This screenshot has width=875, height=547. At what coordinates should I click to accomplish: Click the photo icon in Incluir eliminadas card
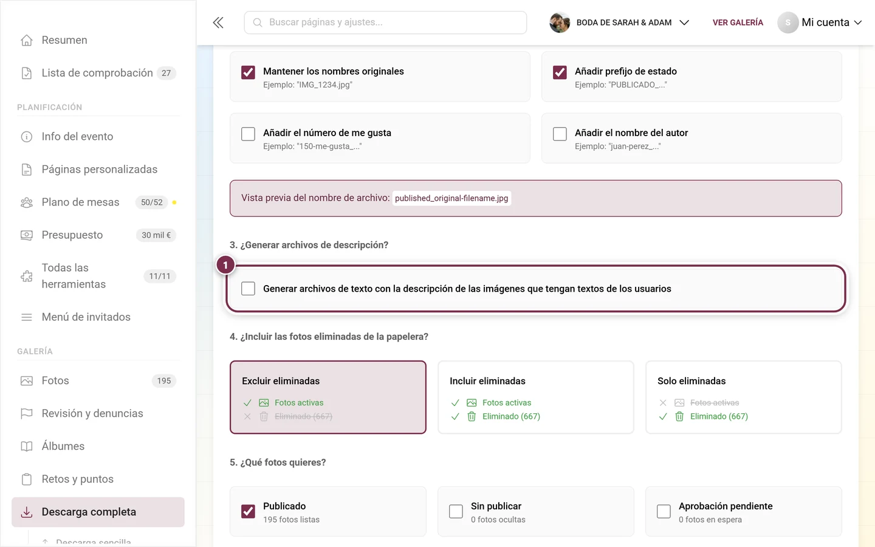coord(472,403)
